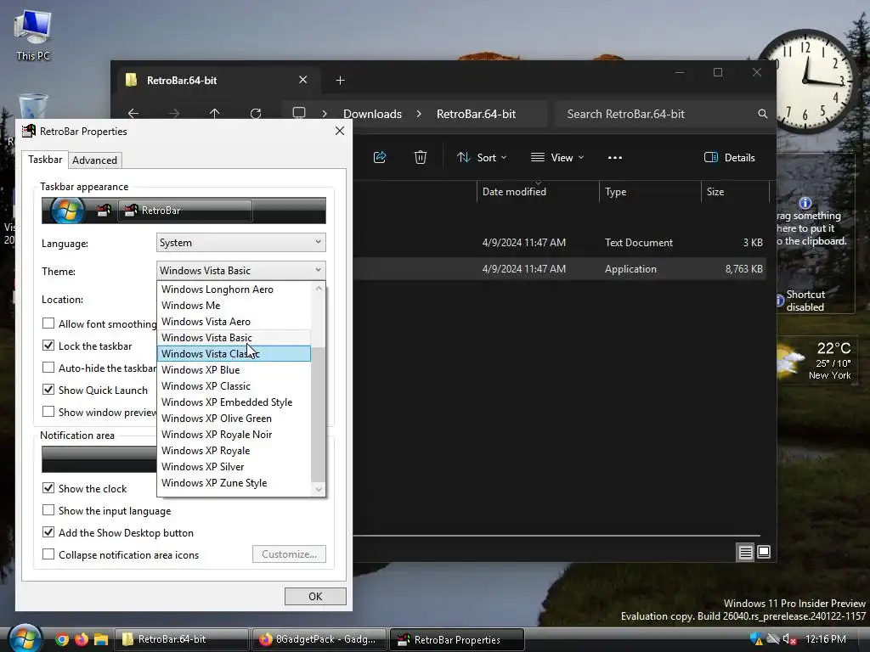Choose Windows XP Zune Style theme

[234, 483]
